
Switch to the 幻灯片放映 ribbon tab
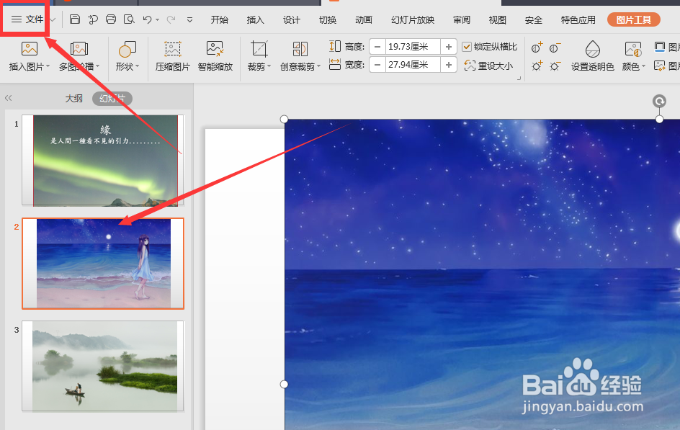(x=413, y=20)
